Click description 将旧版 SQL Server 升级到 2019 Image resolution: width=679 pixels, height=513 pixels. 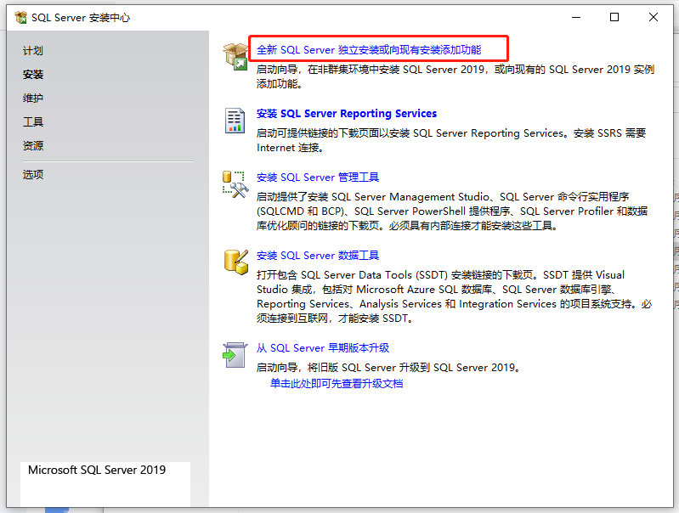click(x=388, y=368)
